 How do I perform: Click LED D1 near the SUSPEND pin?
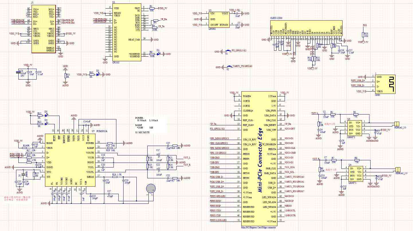coord(158,54)
